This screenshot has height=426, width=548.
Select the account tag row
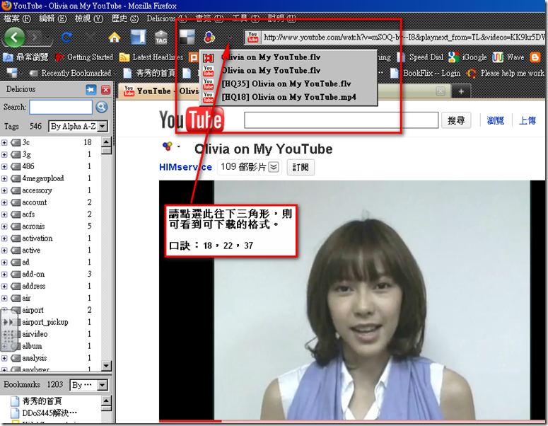51,202
